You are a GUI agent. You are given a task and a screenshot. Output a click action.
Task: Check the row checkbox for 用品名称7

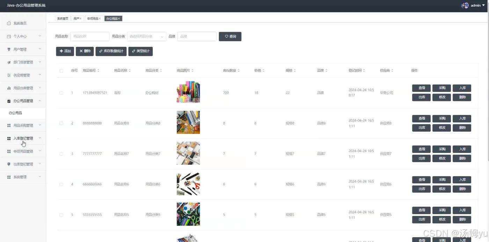[61, 154]
